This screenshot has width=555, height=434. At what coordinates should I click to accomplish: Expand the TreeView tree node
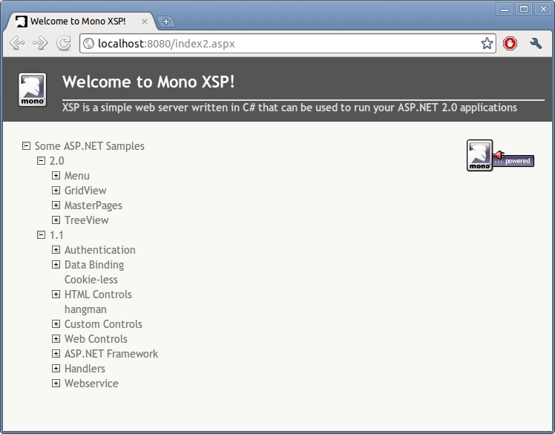click(x=56, y=220)
